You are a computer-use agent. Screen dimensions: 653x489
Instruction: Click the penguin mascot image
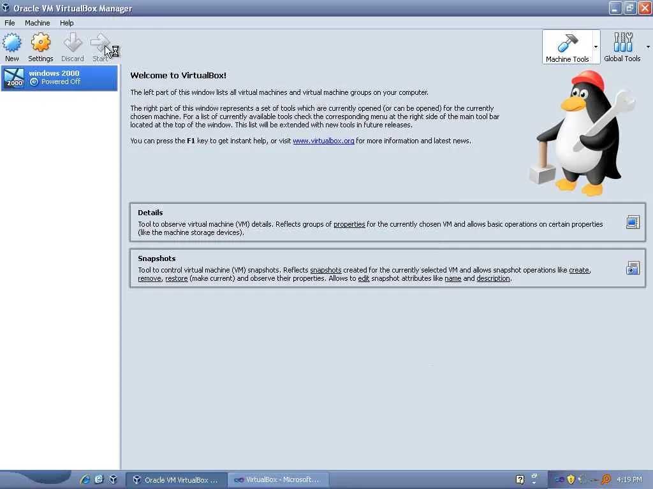point(582,133)
